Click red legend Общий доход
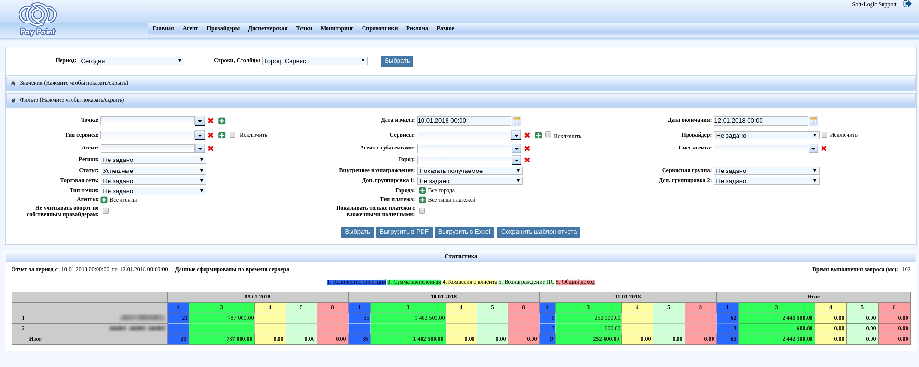The image size is (919, 367). (x=575, y=282)
